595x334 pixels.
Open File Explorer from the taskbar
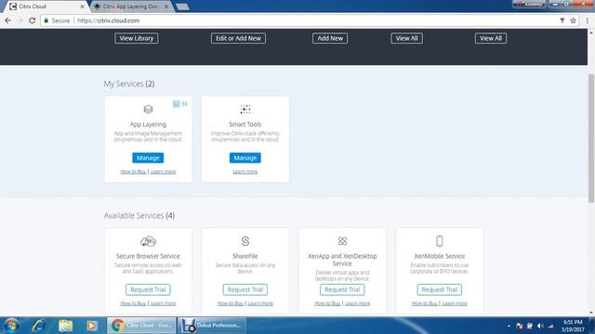point(65,326)
